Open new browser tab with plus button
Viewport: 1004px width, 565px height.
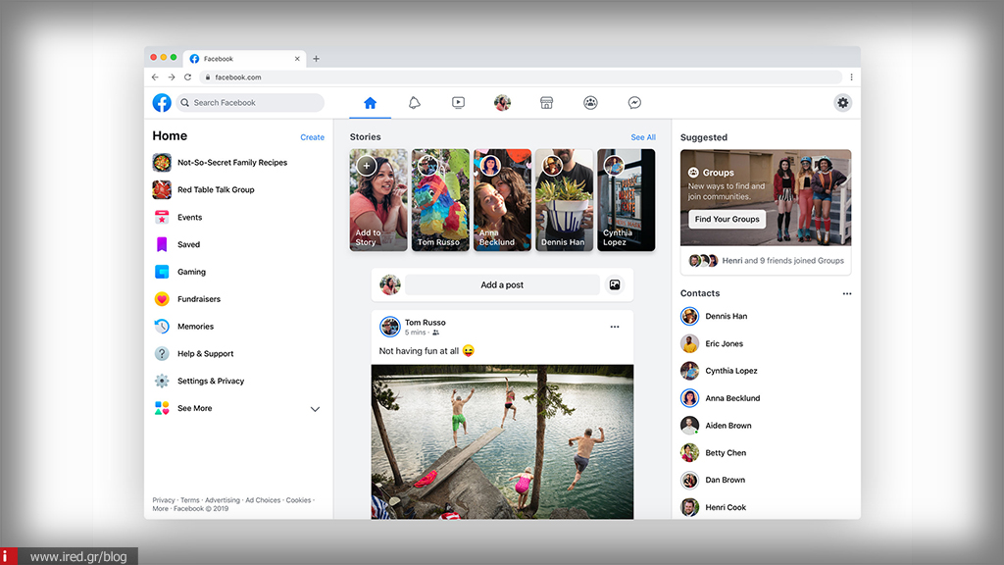pos(316,59)
